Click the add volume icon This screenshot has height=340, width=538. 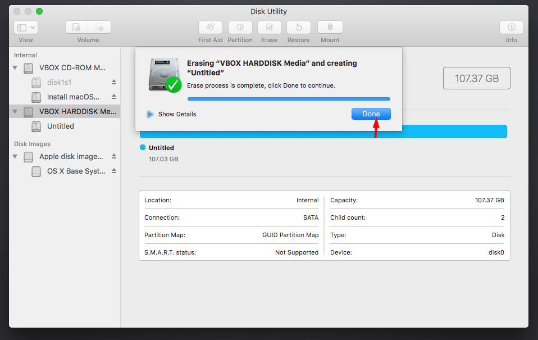(x=76, y=28)
